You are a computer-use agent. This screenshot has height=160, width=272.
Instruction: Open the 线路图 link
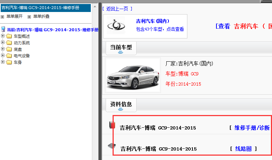click(x=243, y=149)
